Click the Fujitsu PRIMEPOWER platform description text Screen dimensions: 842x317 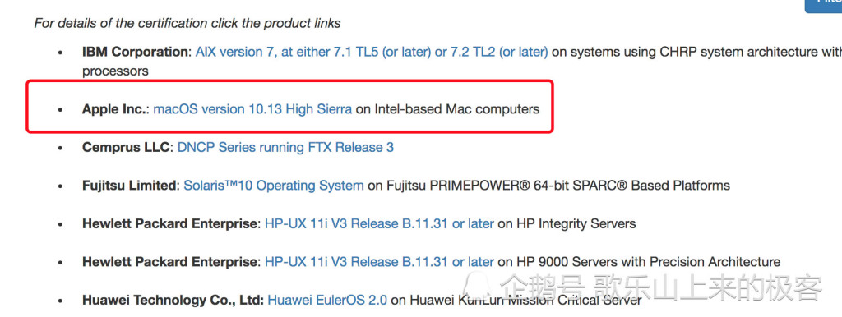548,186
